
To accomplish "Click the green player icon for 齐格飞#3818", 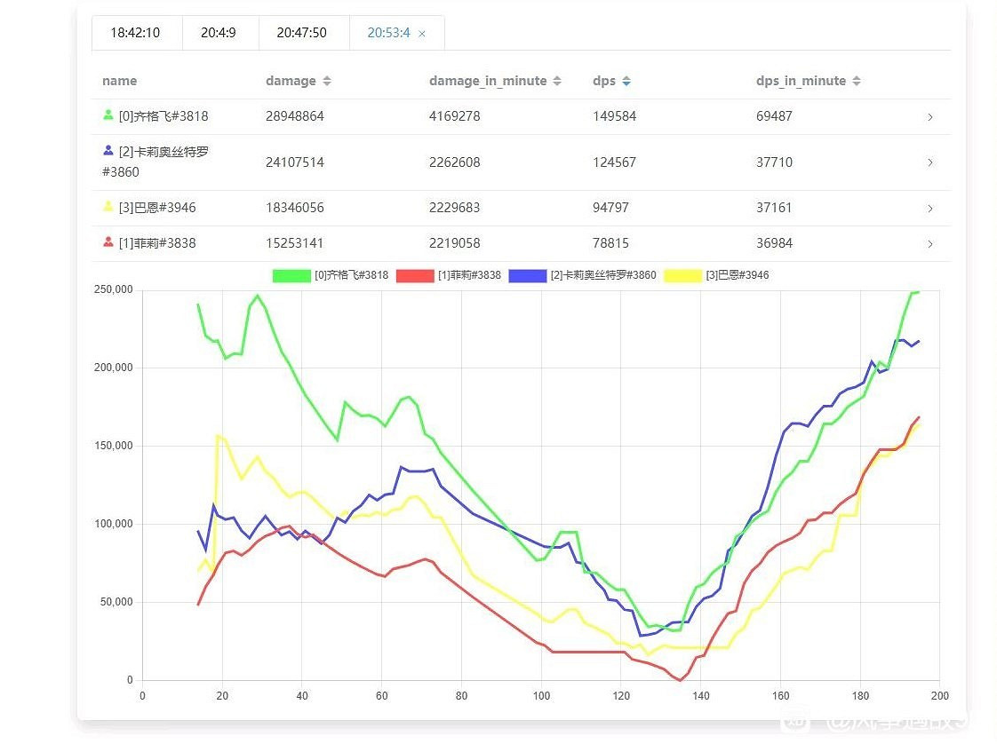I will 108,115.
